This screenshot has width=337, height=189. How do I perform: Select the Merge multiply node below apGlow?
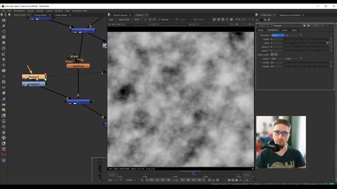pyautogui.click(x=78, y=102)
